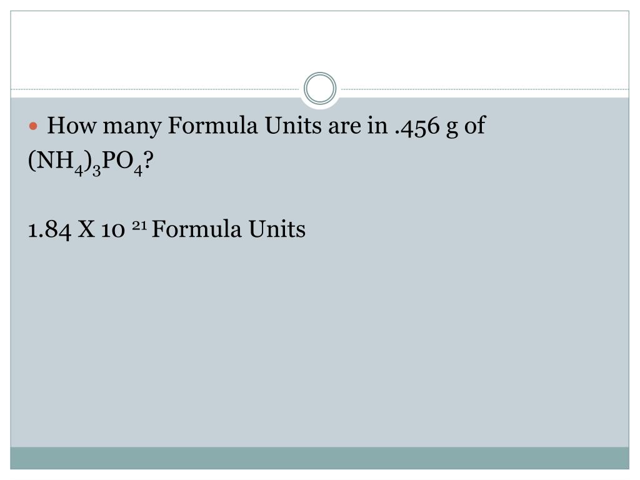The height and width of the screenshot is (480, 640).
Task: Click the (NH4)3PO4 chemical formula
Action: [86, 162]
